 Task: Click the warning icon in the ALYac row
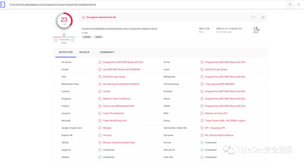(202, 62)
